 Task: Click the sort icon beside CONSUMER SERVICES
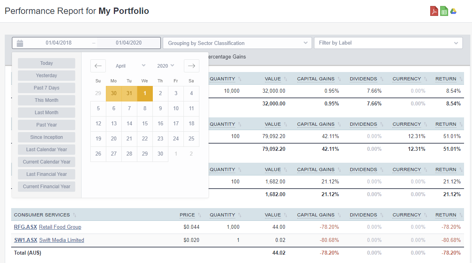point(74,215)
